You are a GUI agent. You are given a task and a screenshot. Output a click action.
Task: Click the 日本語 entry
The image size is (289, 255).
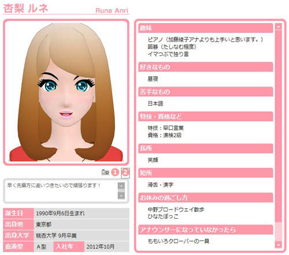(155, 104)
